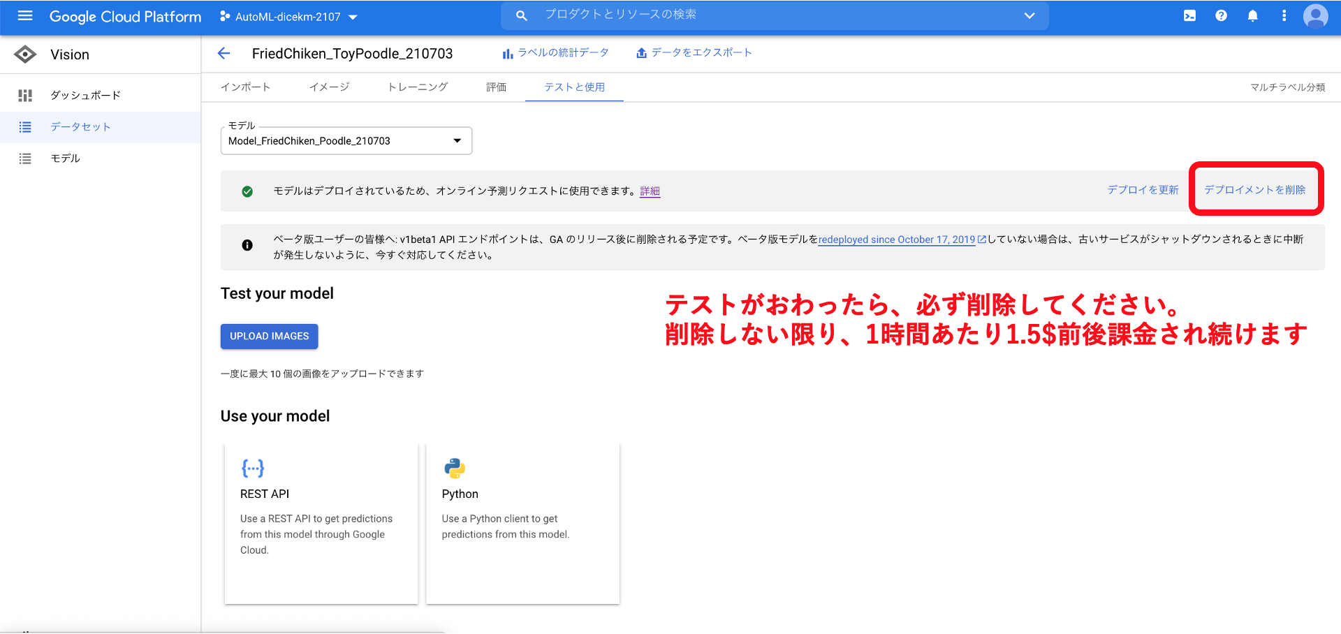The image size is (1341, 634).
Task: Switch to the インポート tab
Action: [245, 87]
